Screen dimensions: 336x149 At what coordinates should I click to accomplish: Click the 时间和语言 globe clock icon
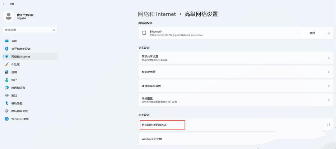(7, 88)
